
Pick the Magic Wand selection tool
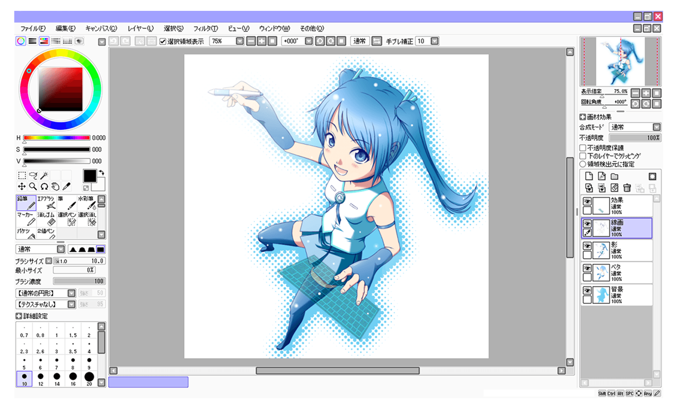pyautogui.click(x=44, y=175)
